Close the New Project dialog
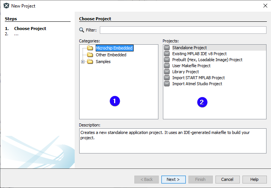Viewport: 271px width, 188px height. [x=265, y=6]
